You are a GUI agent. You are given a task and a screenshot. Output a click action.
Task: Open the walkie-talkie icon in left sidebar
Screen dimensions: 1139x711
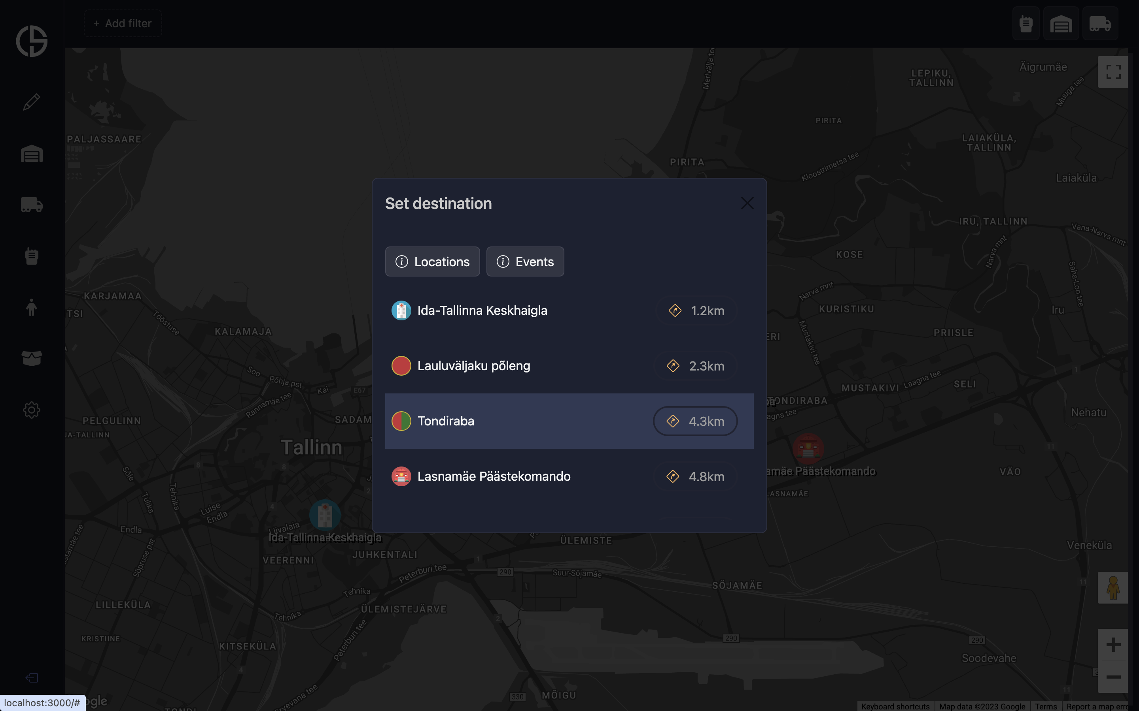[x=32, y=256]
